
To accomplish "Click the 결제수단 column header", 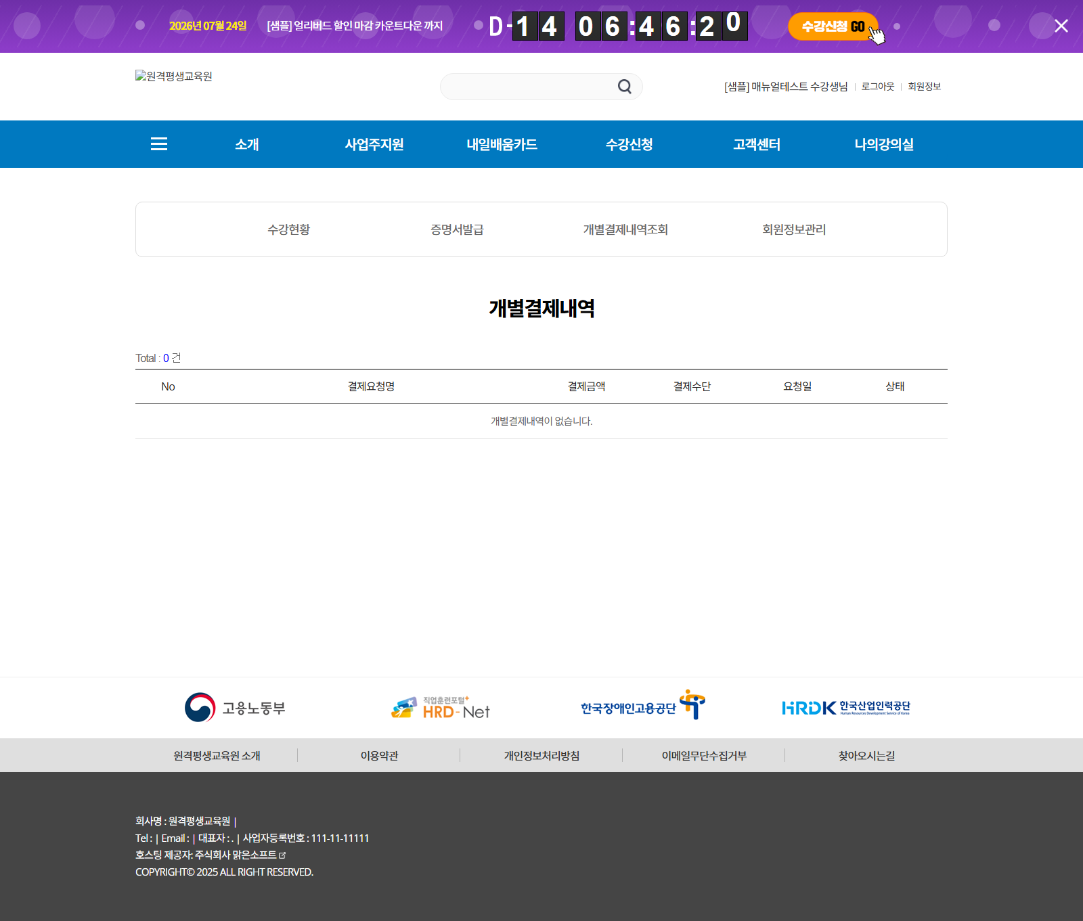I will point(692,386).
